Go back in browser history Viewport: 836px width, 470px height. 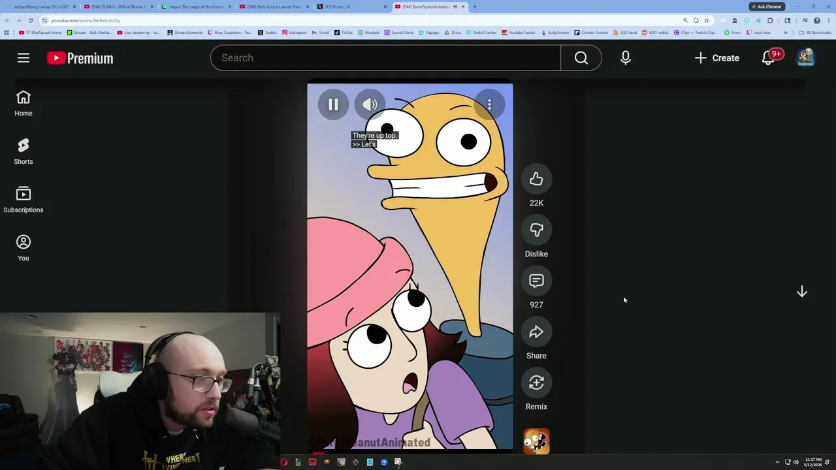[7, 20]
